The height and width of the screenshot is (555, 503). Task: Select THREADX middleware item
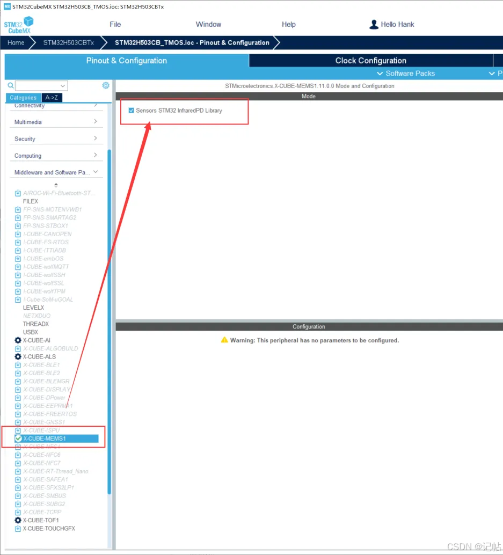(x=36, y=324)
